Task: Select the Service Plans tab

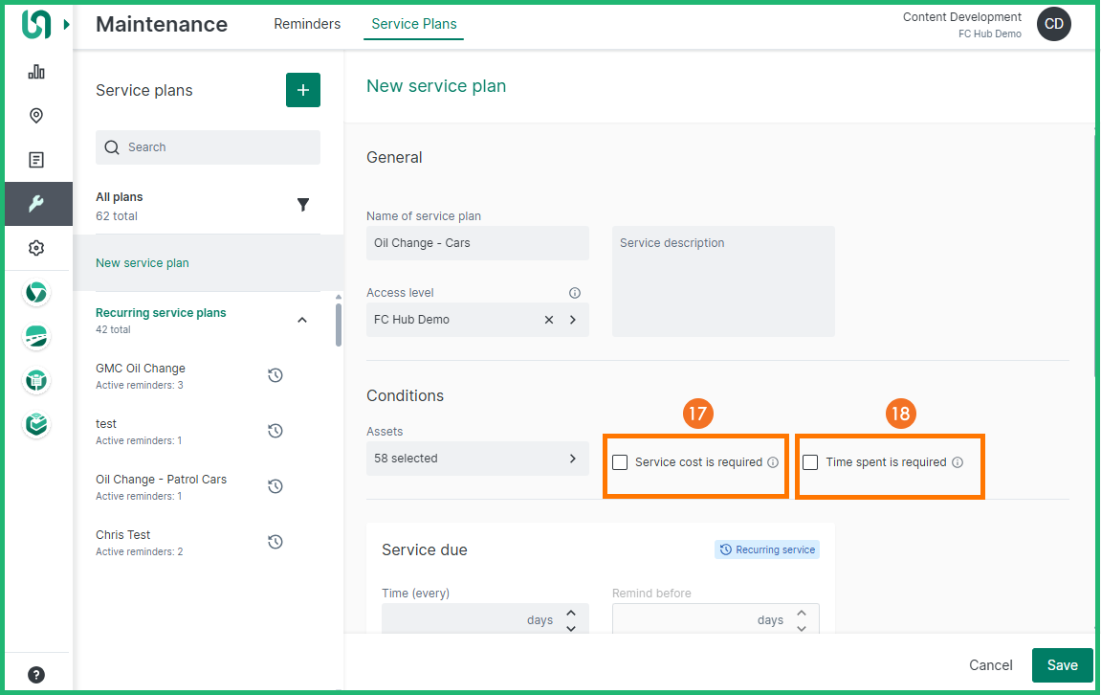Action: (x=413, y=24)
